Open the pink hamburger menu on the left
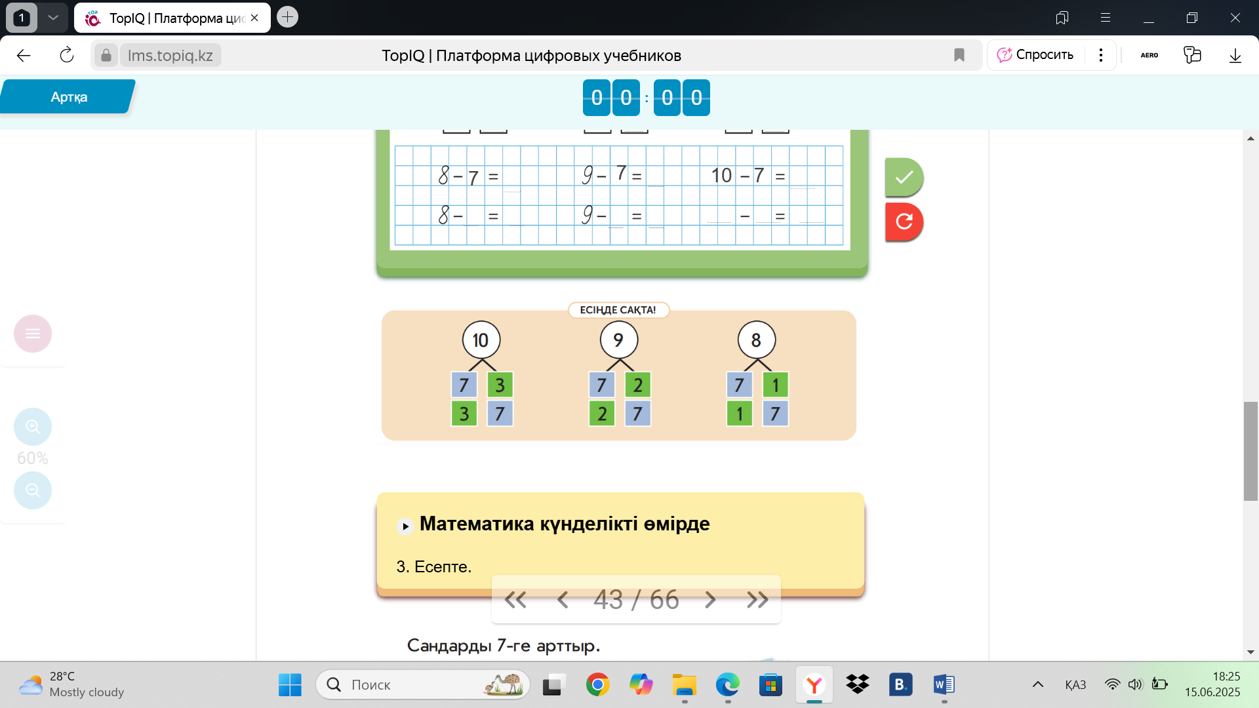This screenshot has height=708, width=1259. (x=33, y=334)
